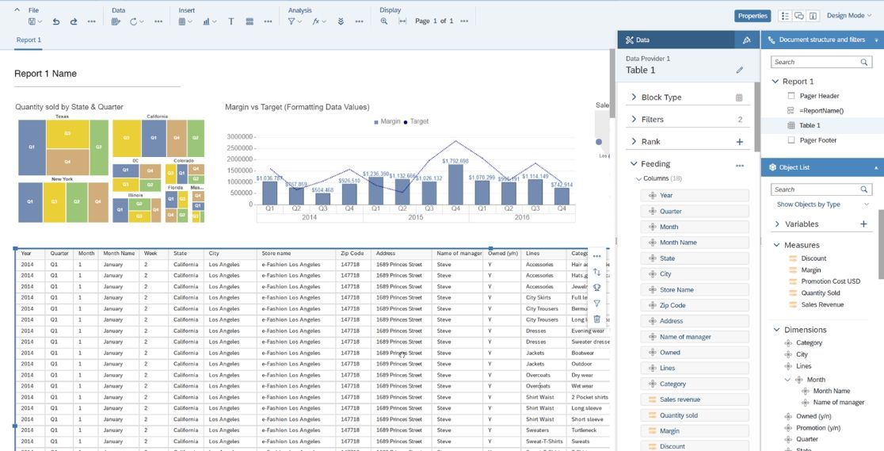
Task: Click the navigation list panel icon
Action: [x=785, y=16]
